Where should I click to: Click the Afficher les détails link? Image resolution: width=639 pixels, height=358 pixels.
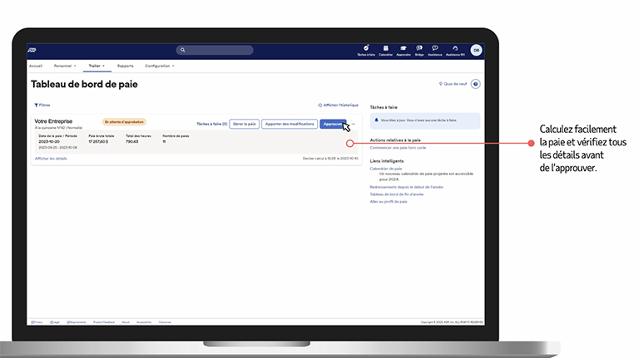51,158
